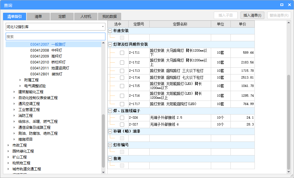Tick the checkbox for quota 2-1711

(122, 53)
